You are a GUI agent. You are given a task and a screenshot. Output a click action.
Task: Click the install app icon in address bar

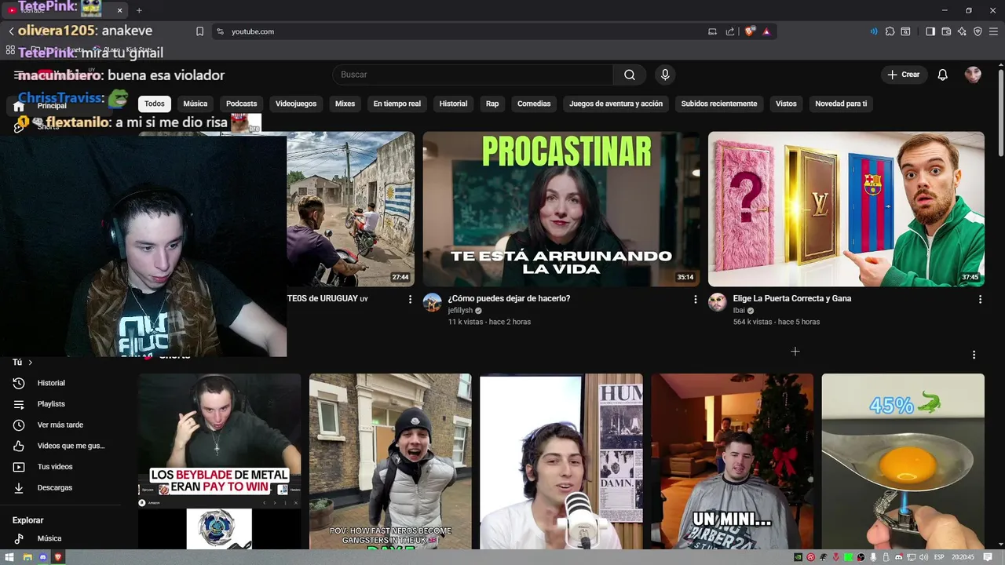coord(712,31)
